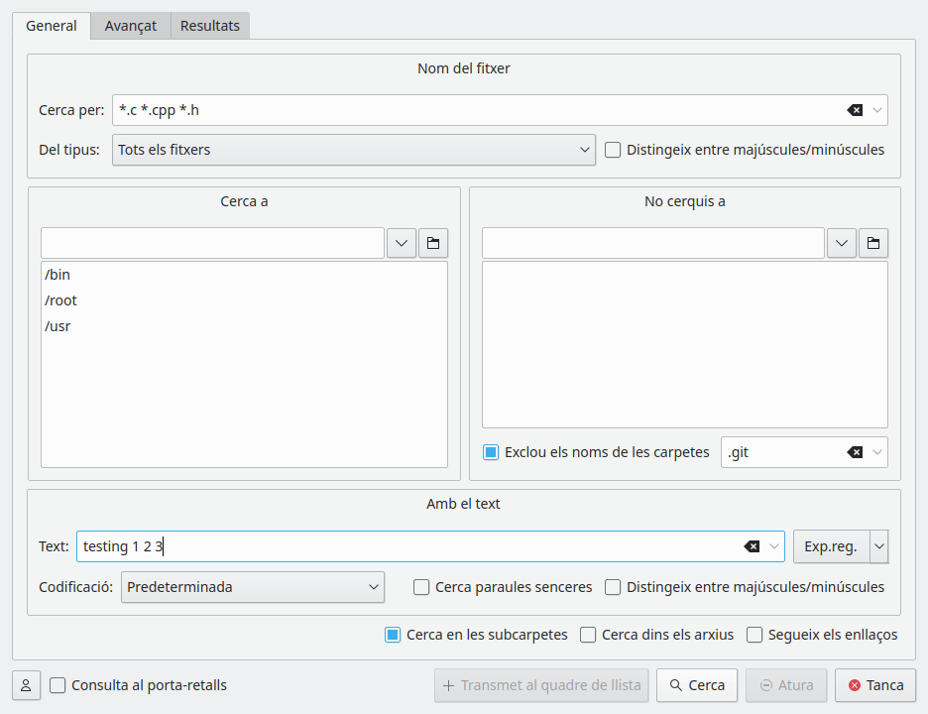Click the Tanca close button
The image size is (928, 714).
(875, 685)
